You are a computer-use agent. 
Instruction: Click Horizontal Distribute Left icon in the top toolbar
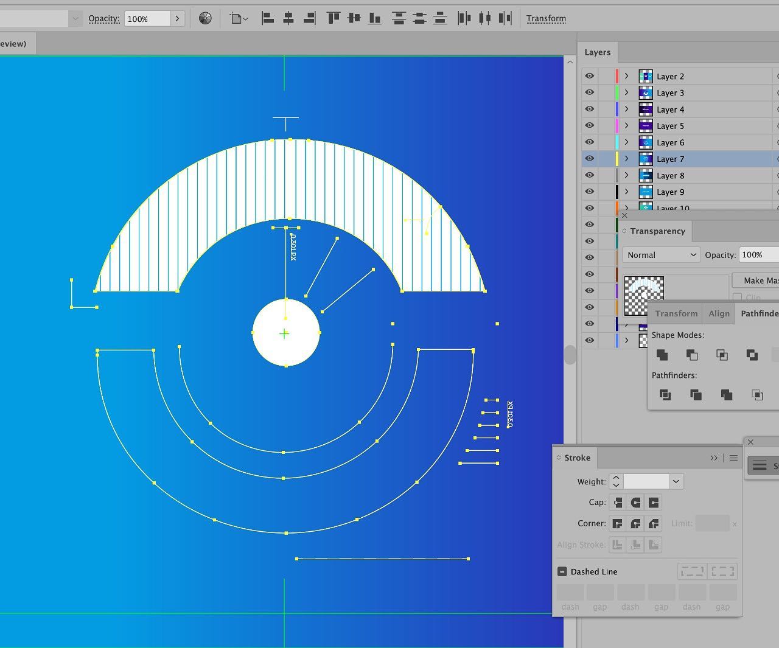pos(464,18)
